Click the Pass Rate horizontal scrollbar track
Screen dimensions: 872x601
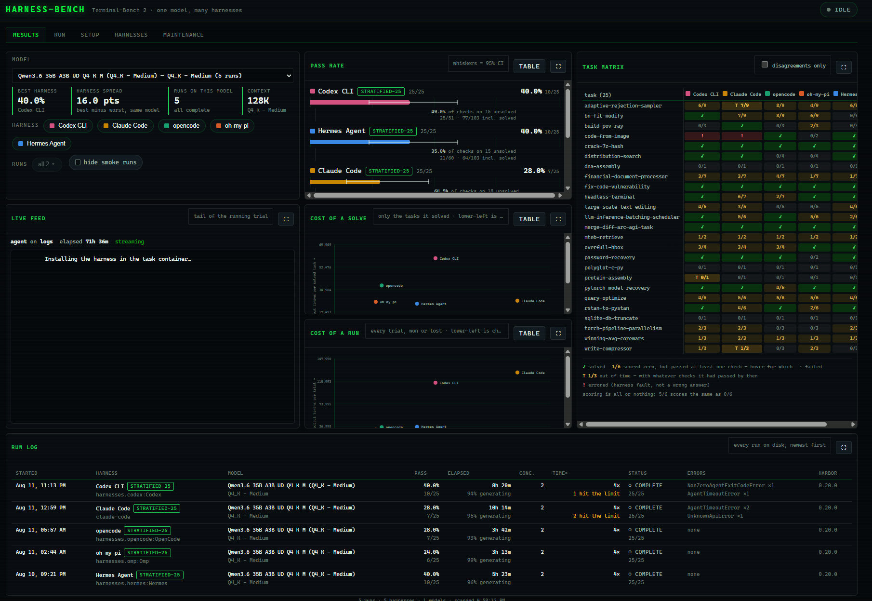pyautogui.click(x=434, y=196)
